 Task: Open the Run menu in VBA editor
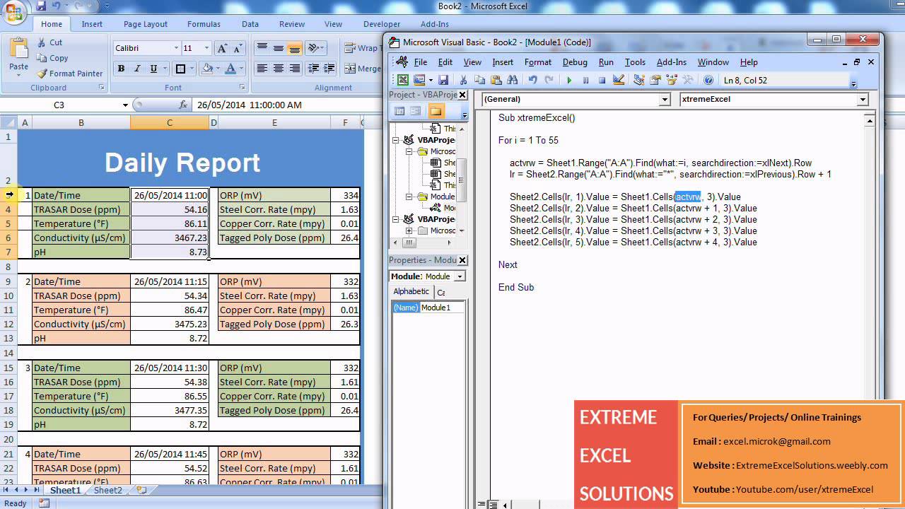click(x=606, y=62)
